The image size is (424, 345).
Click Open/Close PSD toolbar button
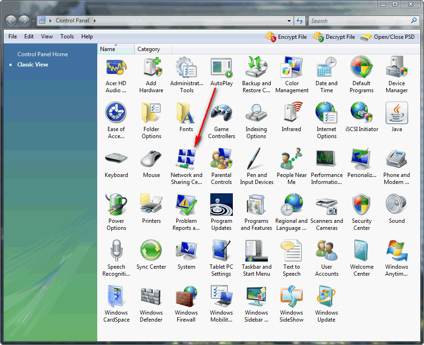388,37
